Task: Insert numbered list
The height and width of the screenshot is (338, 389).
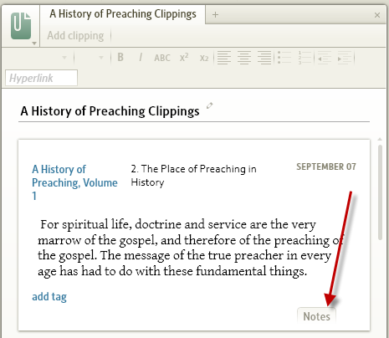Action: (x=305, y=58)
